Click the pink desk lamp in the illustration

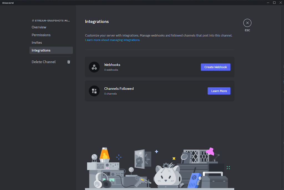[x=210, y=152]
